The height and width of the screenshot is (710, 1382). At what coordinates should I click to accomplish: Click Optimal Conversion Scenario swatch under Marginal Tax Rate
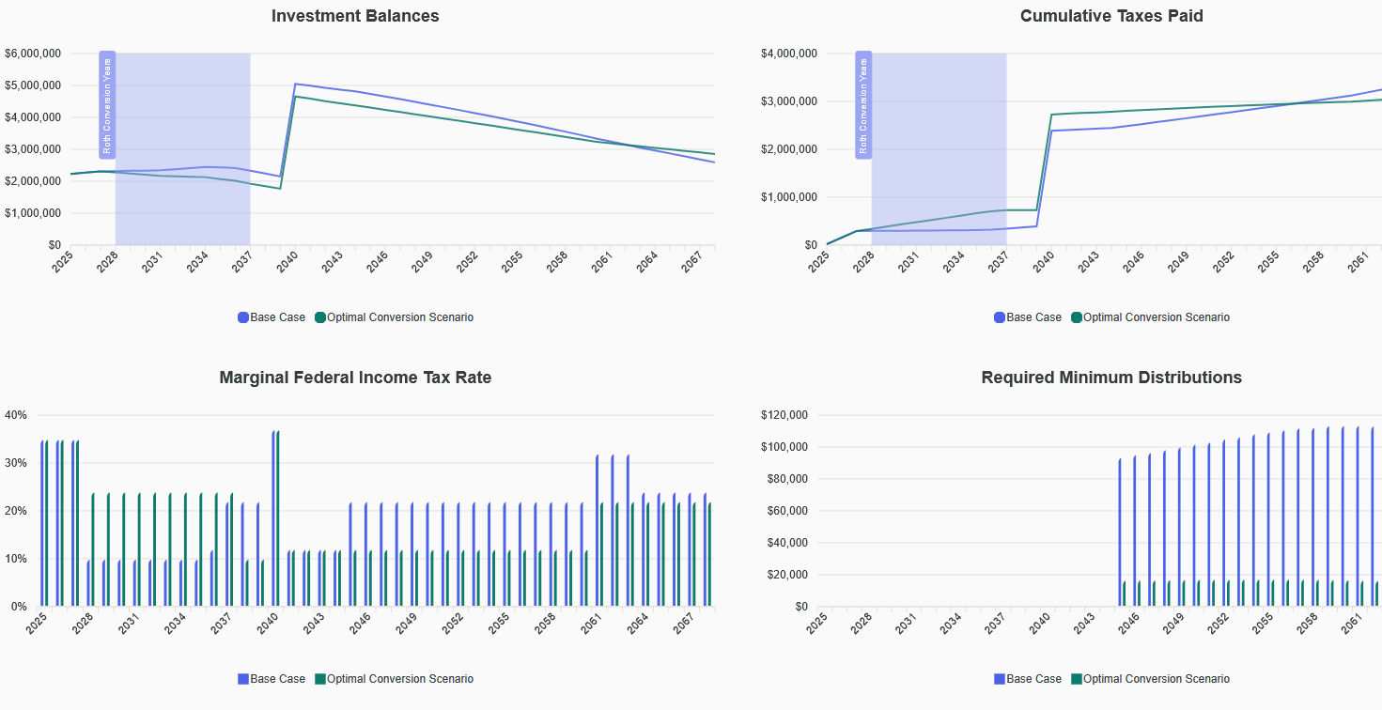click(320, 679)
